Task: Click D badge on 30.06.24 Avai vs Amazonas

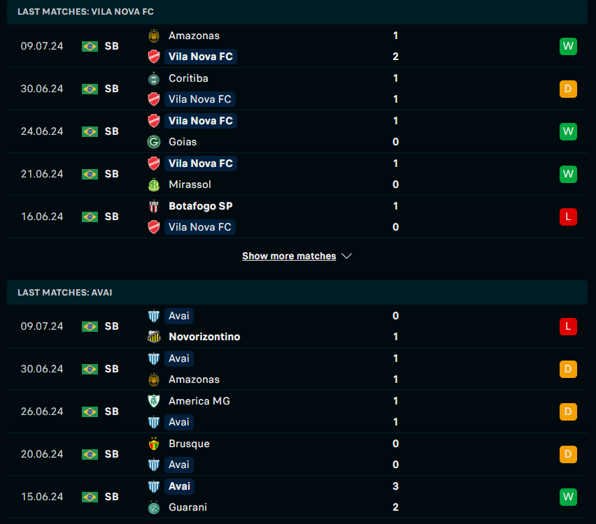Action: [x=568, y=369]
